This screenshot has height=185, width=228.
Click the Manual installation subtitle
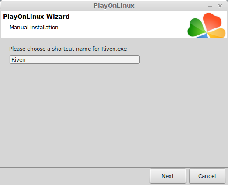pyautogui.click(x=34, y=28)
